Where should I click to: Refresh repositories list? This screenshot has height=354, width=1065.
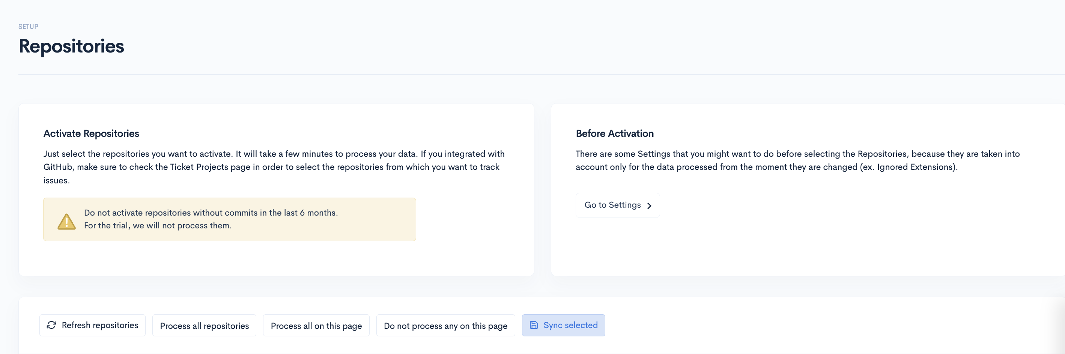tap(92, 325)
